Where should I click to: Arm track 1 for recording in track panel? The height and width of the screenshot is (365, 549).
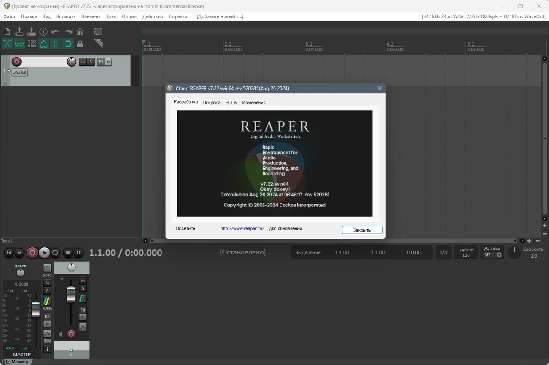16,62
